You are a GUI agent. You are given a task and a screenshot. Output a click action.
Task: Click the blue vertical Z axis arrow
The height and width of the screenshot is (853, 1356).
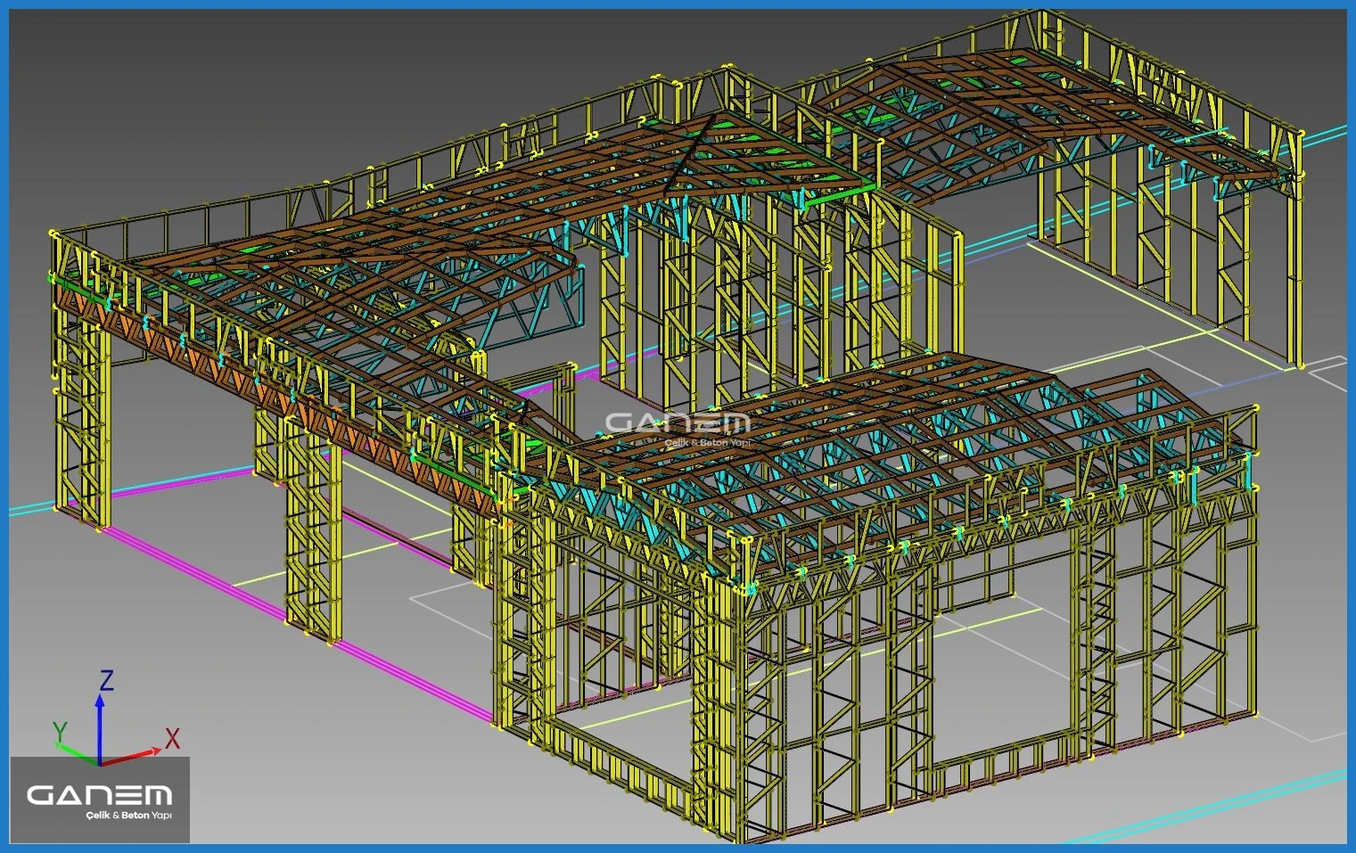(99, 726)
